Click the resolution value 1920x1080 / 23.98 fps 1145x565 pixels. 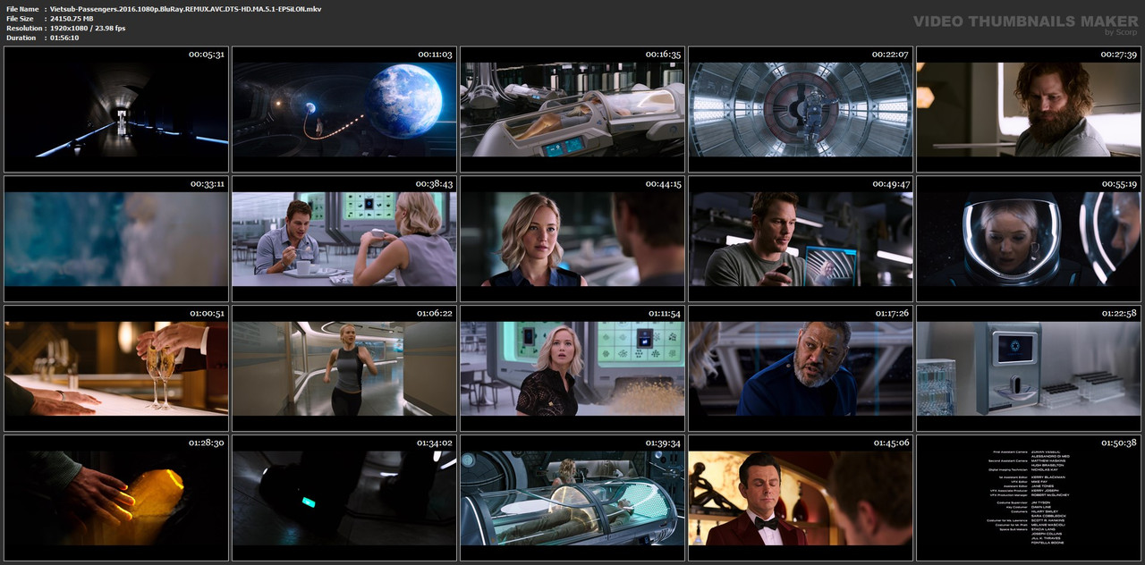88,29
